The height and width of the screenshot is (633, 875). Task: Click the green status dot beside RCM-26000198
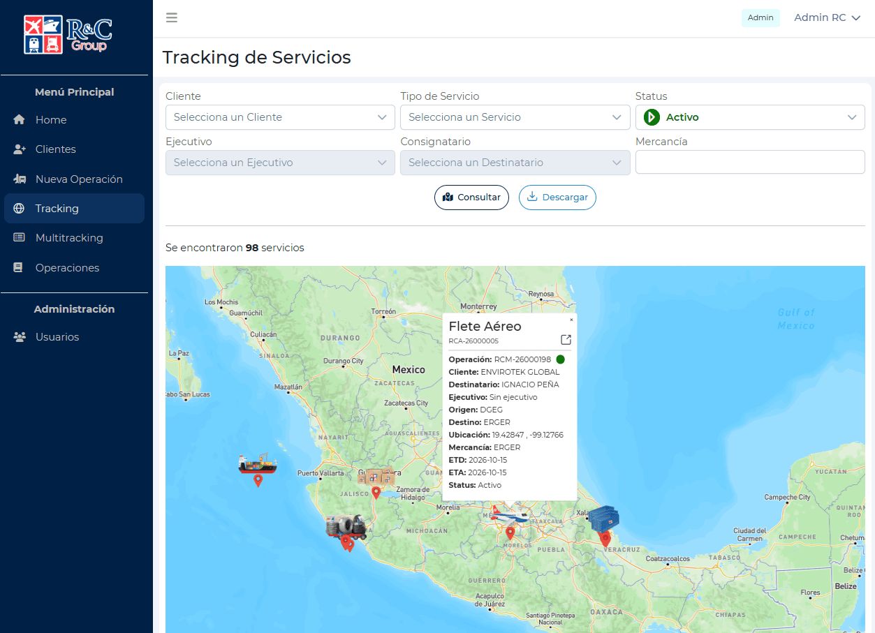pyautogui.click(x=560, y=359)
